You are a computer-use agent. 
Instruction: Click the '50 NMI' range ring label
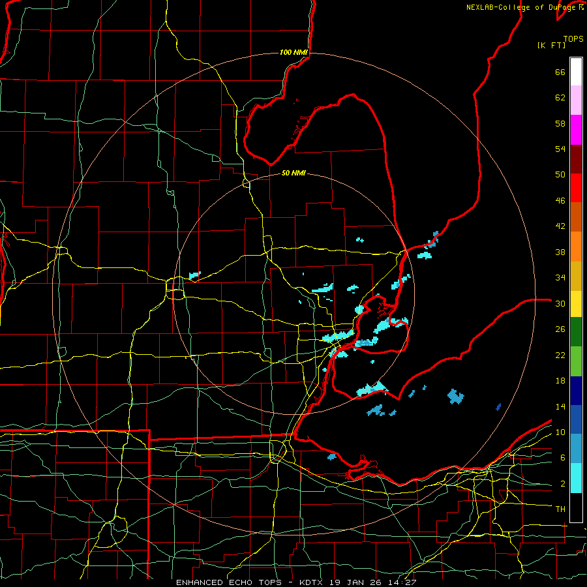[293, 173]
